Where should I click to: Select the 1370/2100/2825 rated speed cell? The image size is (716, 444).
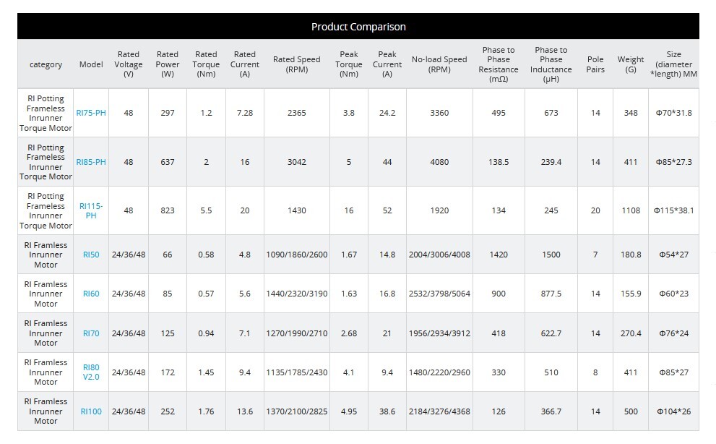coord(297,411)
